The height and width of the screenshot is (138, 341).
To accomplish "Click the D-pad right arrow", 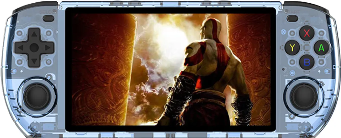I will coord(48,48).
